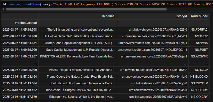Click storyId ending nNRAx9vk45:0
Image resolution: width=213 pixels, height=102 pixels.
(158, 90)
